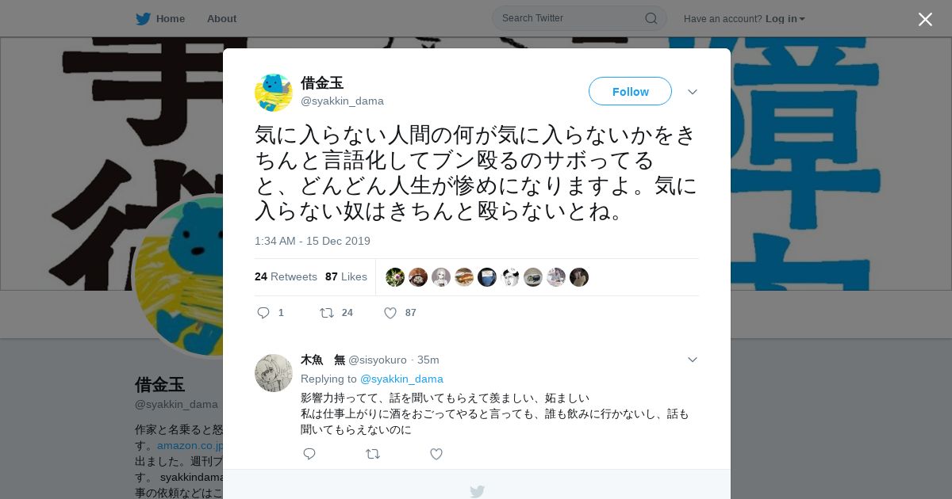The width and height of the screenshot is (952, 499).
Task: Follow the 借金玉 account
Action: pos(630,91)
